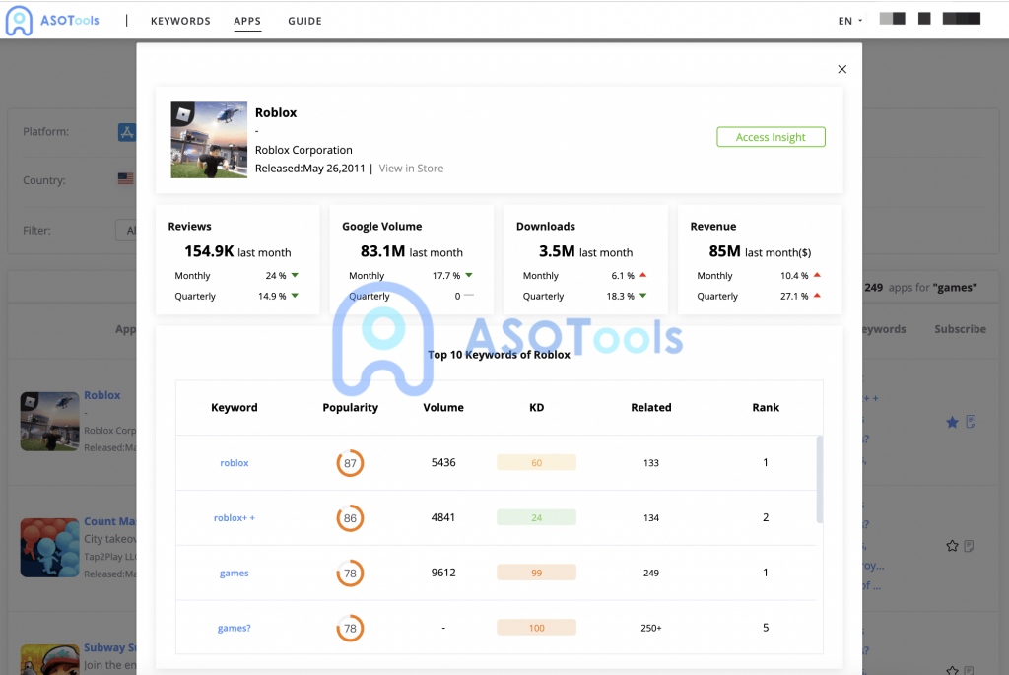This screenshot has height=675, width=1009.
Task: Click the 83.1M Google Volume figure
Action: (x=383, y=251)
